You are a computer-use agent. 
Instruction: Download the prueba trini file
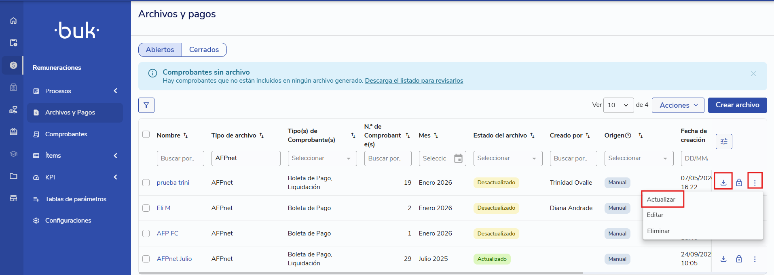click(x=723, y=183)
